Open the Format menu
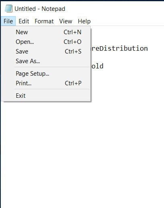 [x=44, y=21]
